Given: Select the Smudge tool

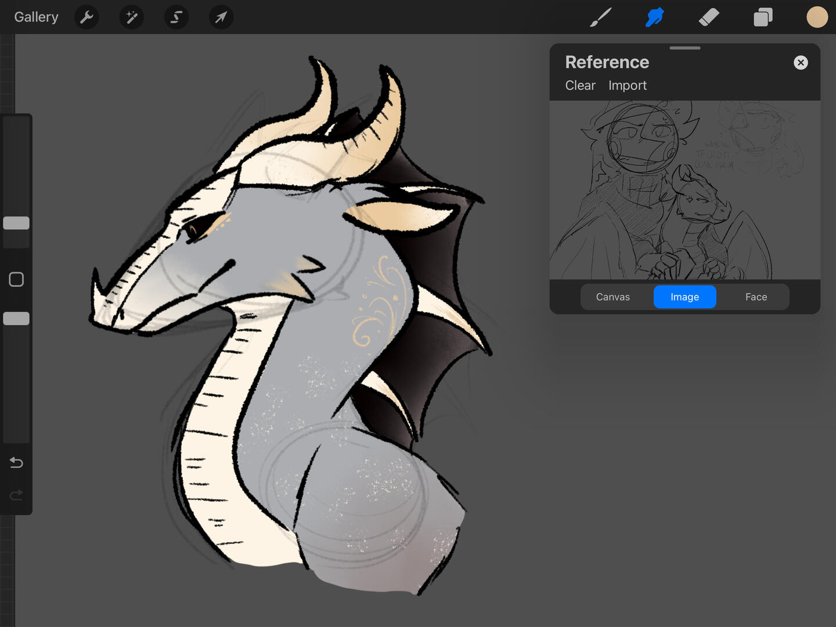Looking at the screenshot, I should click(x=655, y=17).
